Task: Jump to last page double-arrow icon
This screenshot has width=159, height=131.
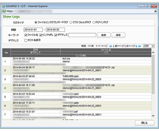Action: coord(140,46)
